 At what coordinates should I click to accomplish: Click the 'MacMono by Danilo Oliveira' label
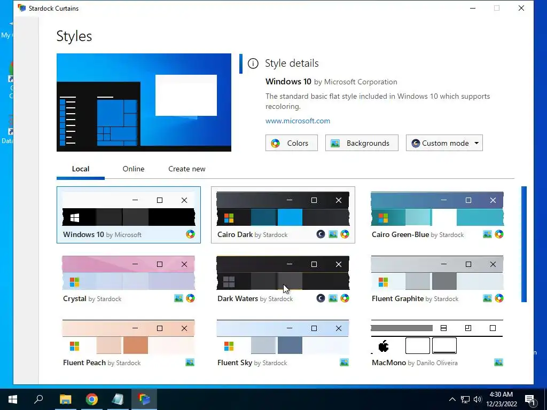coord(415,363)
